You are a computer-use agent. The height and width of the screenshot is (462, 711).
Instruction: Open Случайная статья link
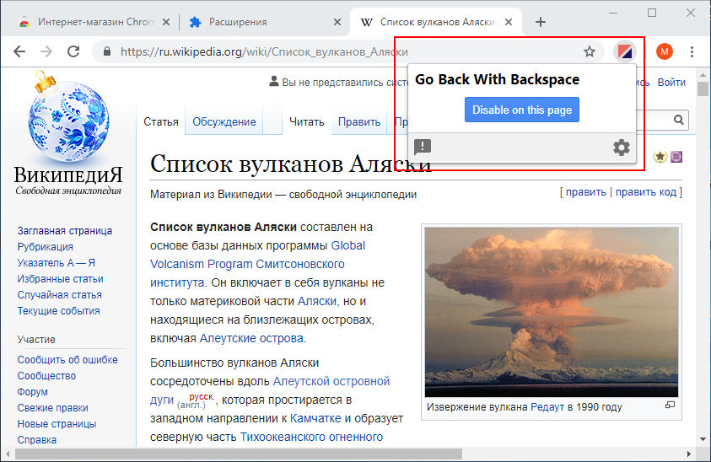coord(59,295)
